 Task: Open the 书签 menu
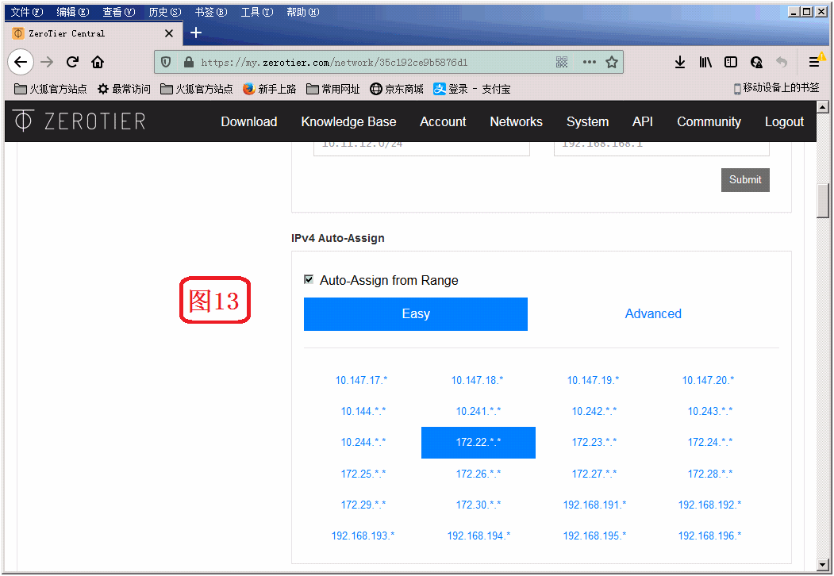(x=210, y=12)
